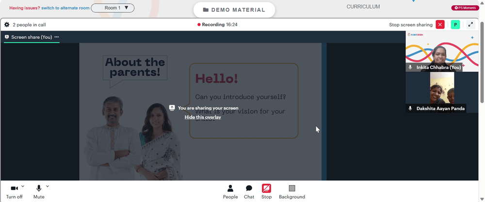Select Dakshita Aayan Panda video thumbnail
This screenshot has height=202, width=485.
[x=442, y=93]
